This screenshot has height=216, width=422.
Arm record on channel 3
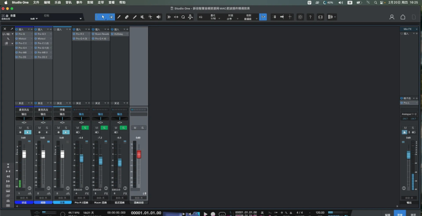59,132
